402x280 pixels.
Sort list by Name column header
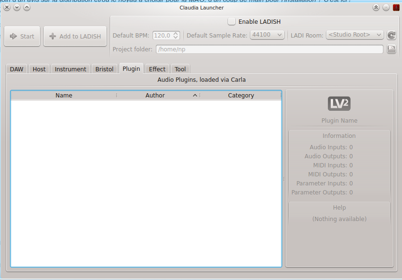click(x=64, y=96)
